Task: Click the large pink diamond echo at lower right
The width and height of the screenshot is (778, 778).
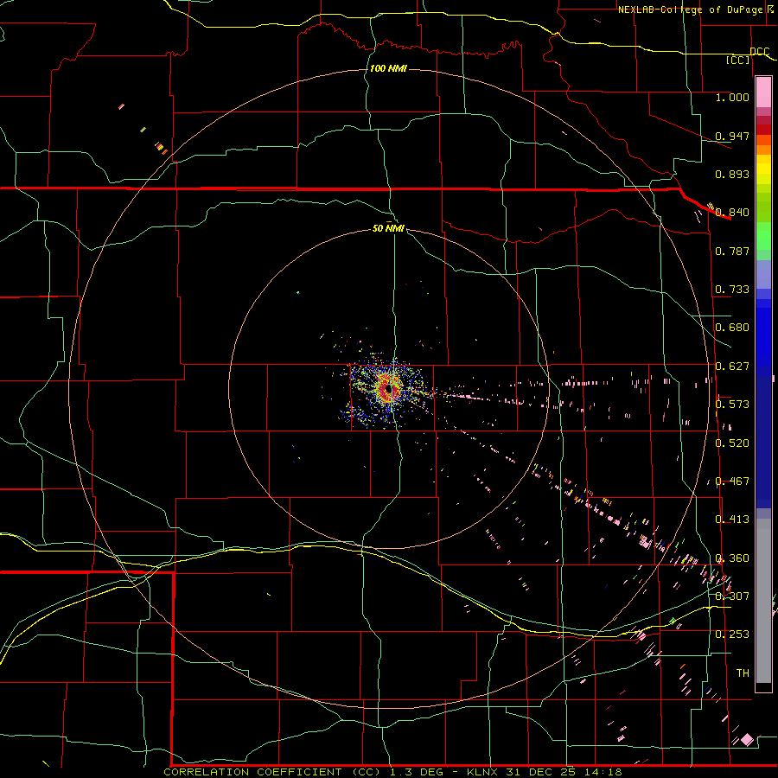Action: click(747, 740)
